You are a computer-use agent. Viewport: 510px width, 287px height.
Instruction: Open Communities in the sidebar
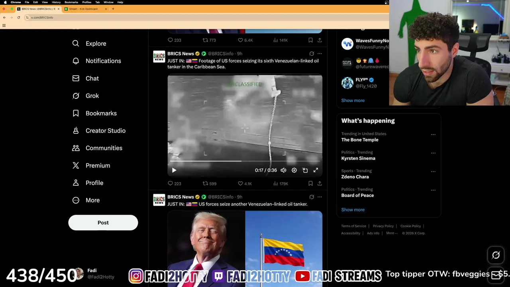click(x=97, y=148)
